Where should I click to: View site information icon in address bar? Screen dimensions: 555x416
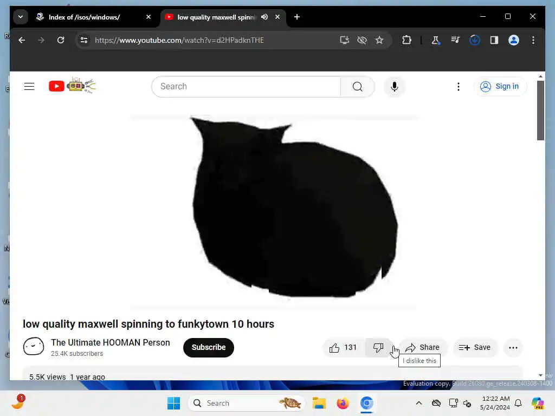tap(84, 40)
